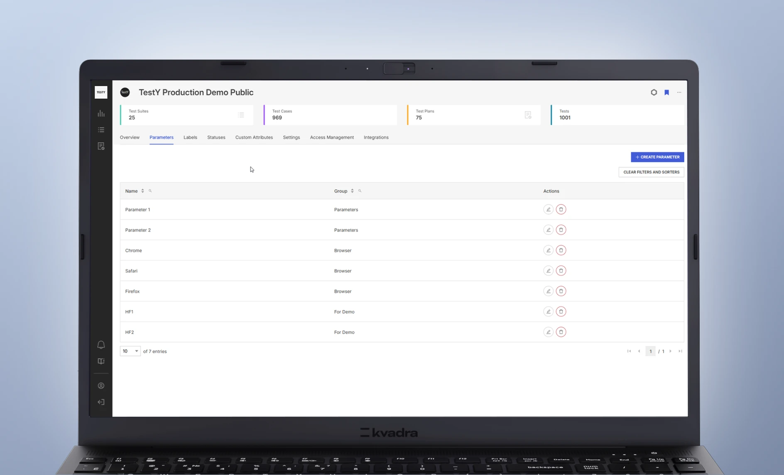This screenshot has width=784, height=475.
Task: Delete the HF2 parameter
Action: click(561, 332)
